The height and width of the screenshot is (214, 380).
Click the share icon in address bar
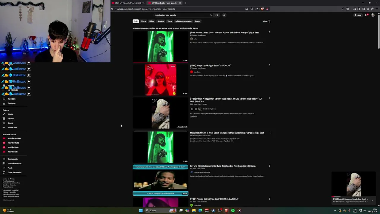click(257, 9)
